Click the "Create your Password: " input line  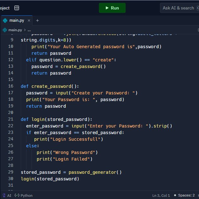click(82, 93)
